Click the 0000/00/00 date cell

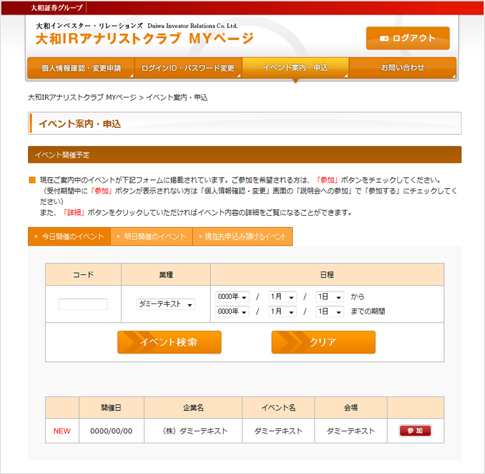coord(111,431)
